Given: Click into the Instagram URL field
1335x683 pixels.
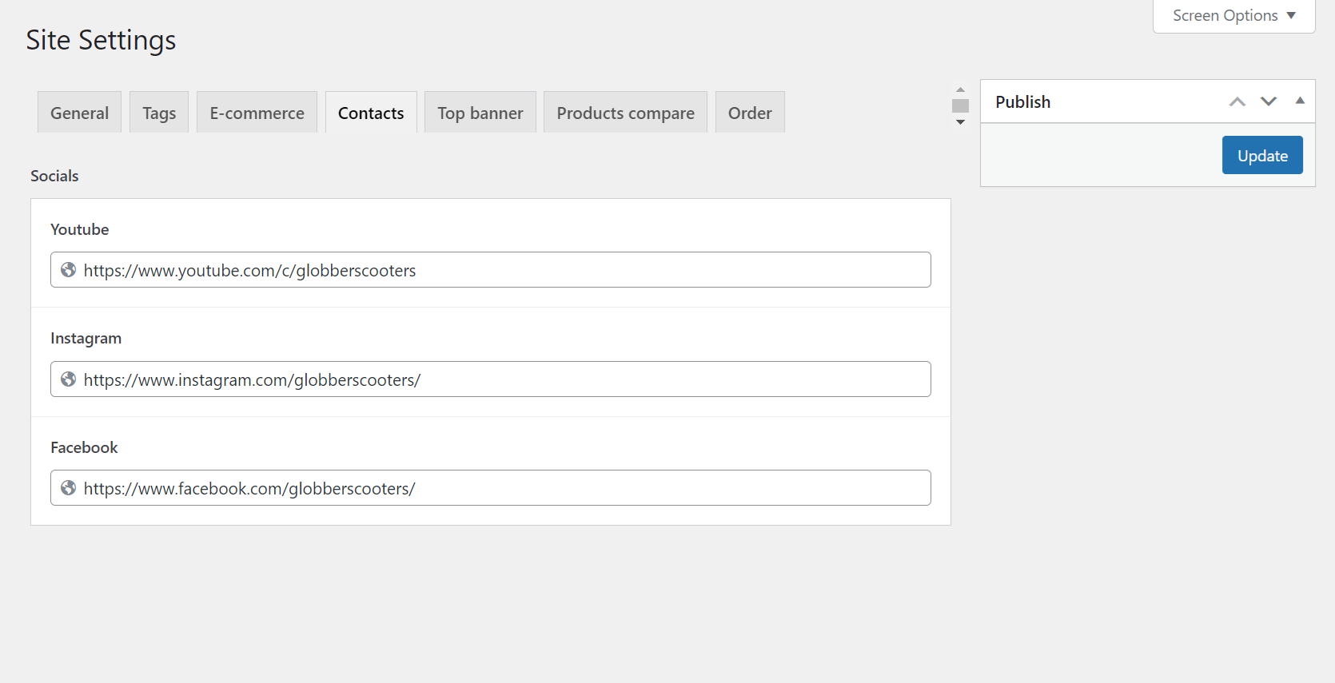Looking at the screenshot, I should coord(504,379).
